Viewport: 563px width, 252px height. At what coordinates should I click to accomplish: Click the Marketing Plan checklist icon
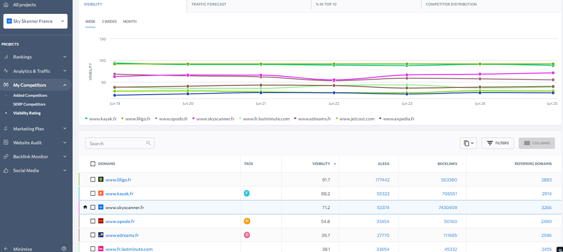[x=6, y=129]
